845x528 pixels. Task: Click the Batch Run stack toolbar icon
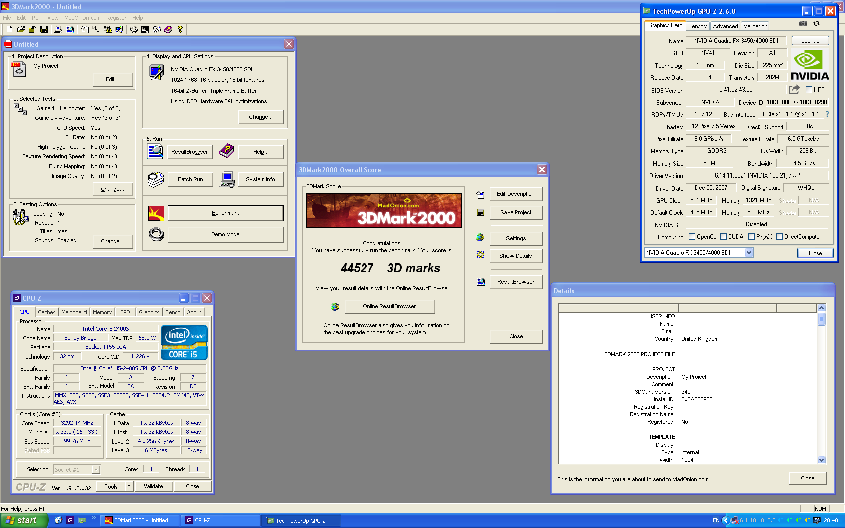coord(157,30)
